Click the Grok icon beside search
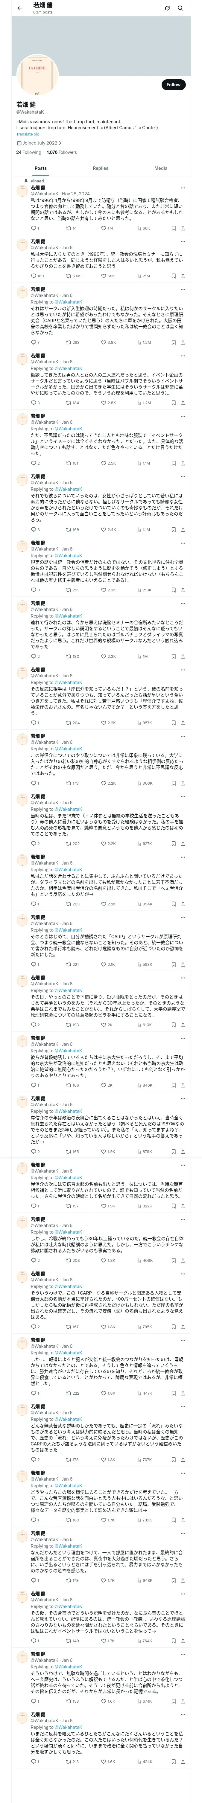The width and height of the screenshot is (202, 1803). pos(167,8)
